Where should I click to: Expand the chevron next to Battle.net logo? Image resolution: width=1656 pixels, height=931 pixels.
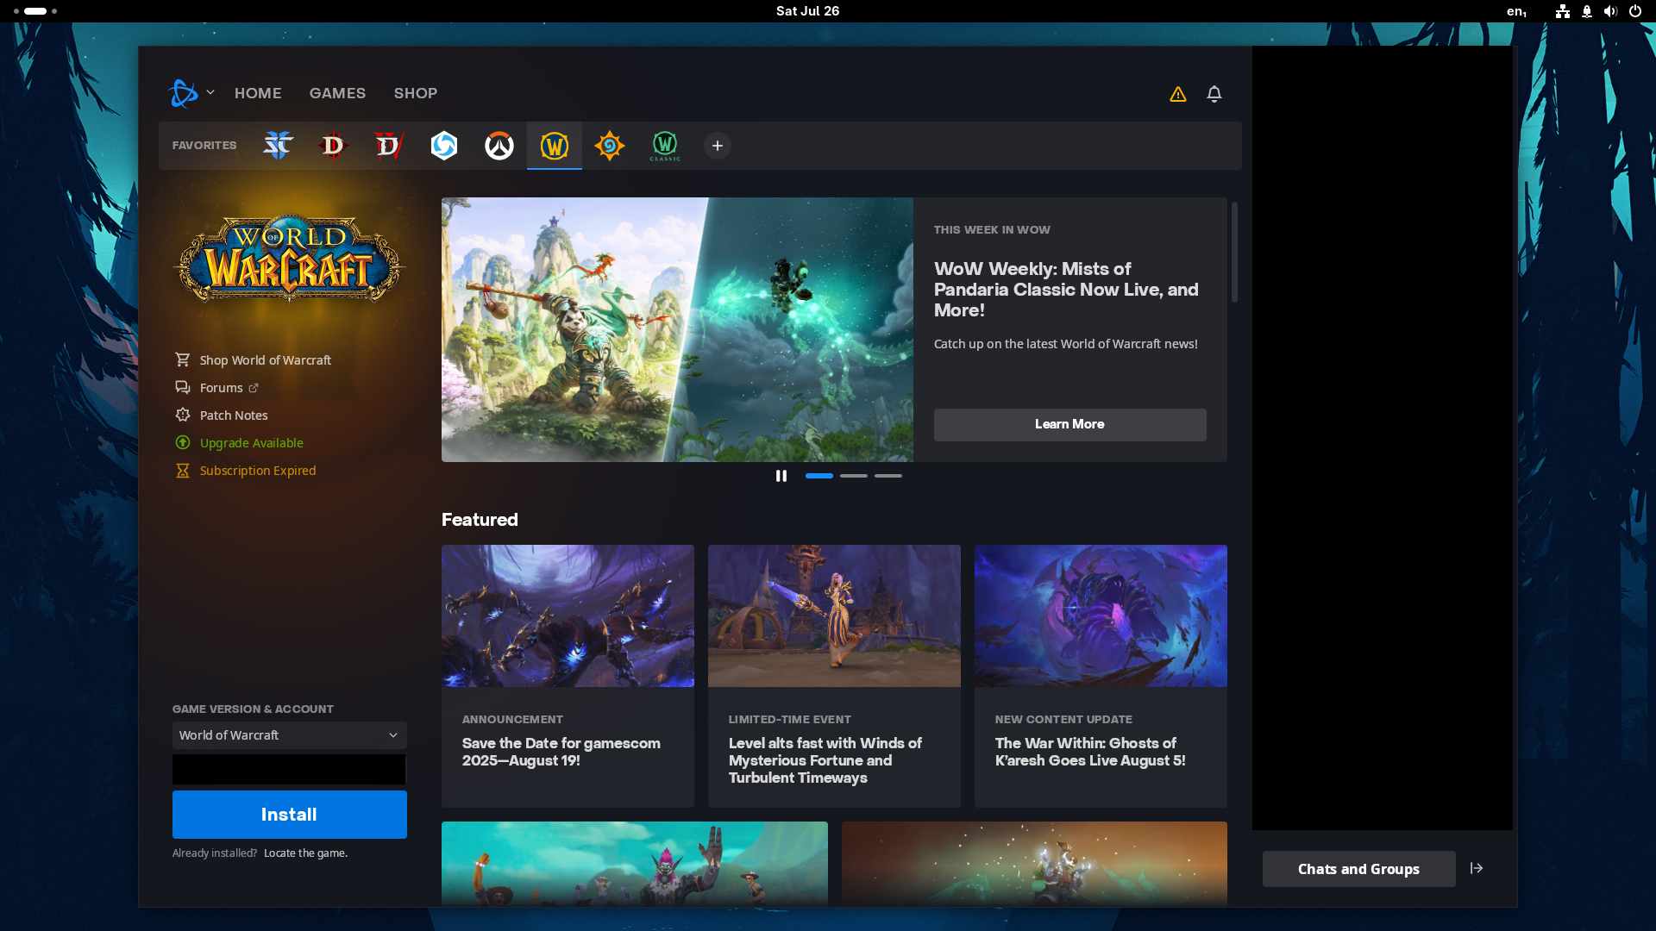tap(210, 92)
